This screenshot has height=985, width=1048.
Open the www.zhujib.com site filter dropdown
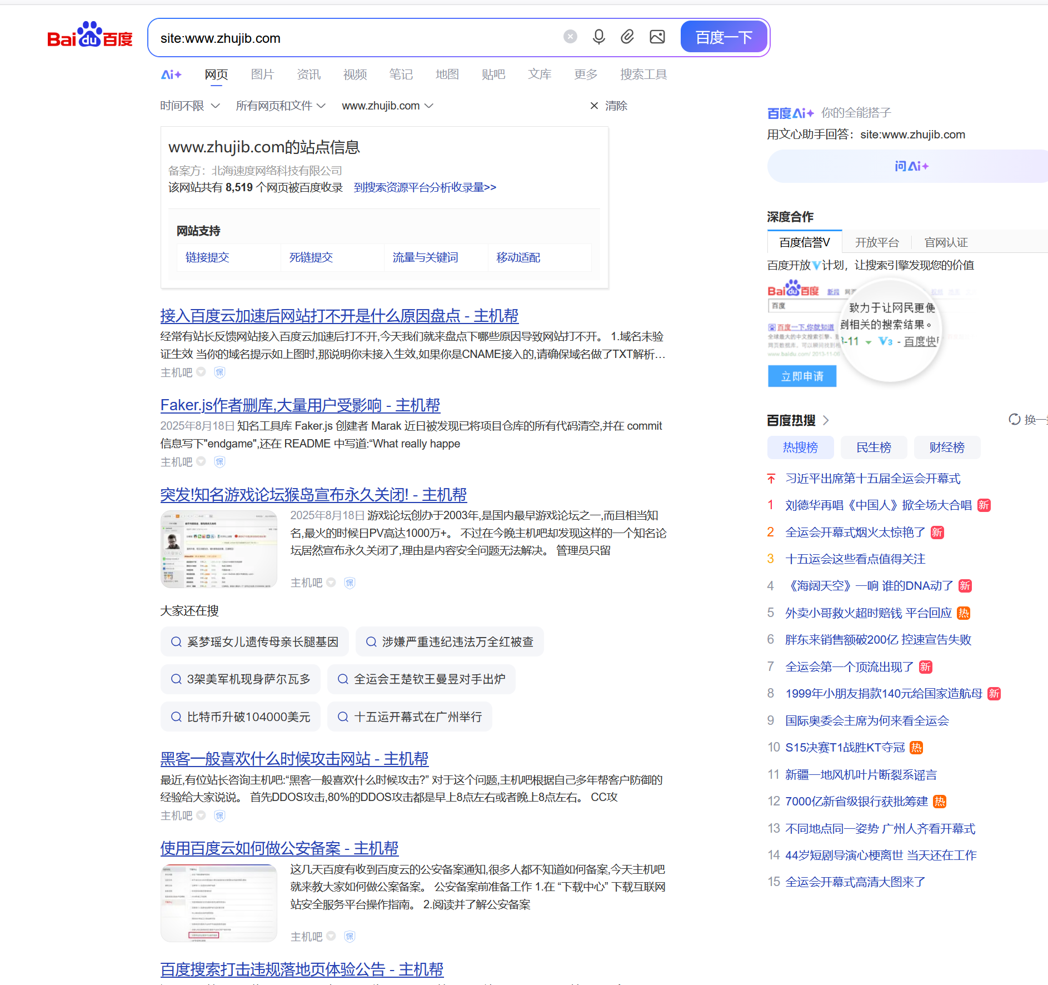(x=387, y=106)
